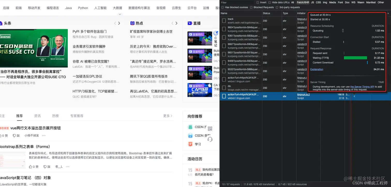This screenshot has height=187, width=391.
Task: Click previous arrow in 热点 section header
Action: coord(172,23)
